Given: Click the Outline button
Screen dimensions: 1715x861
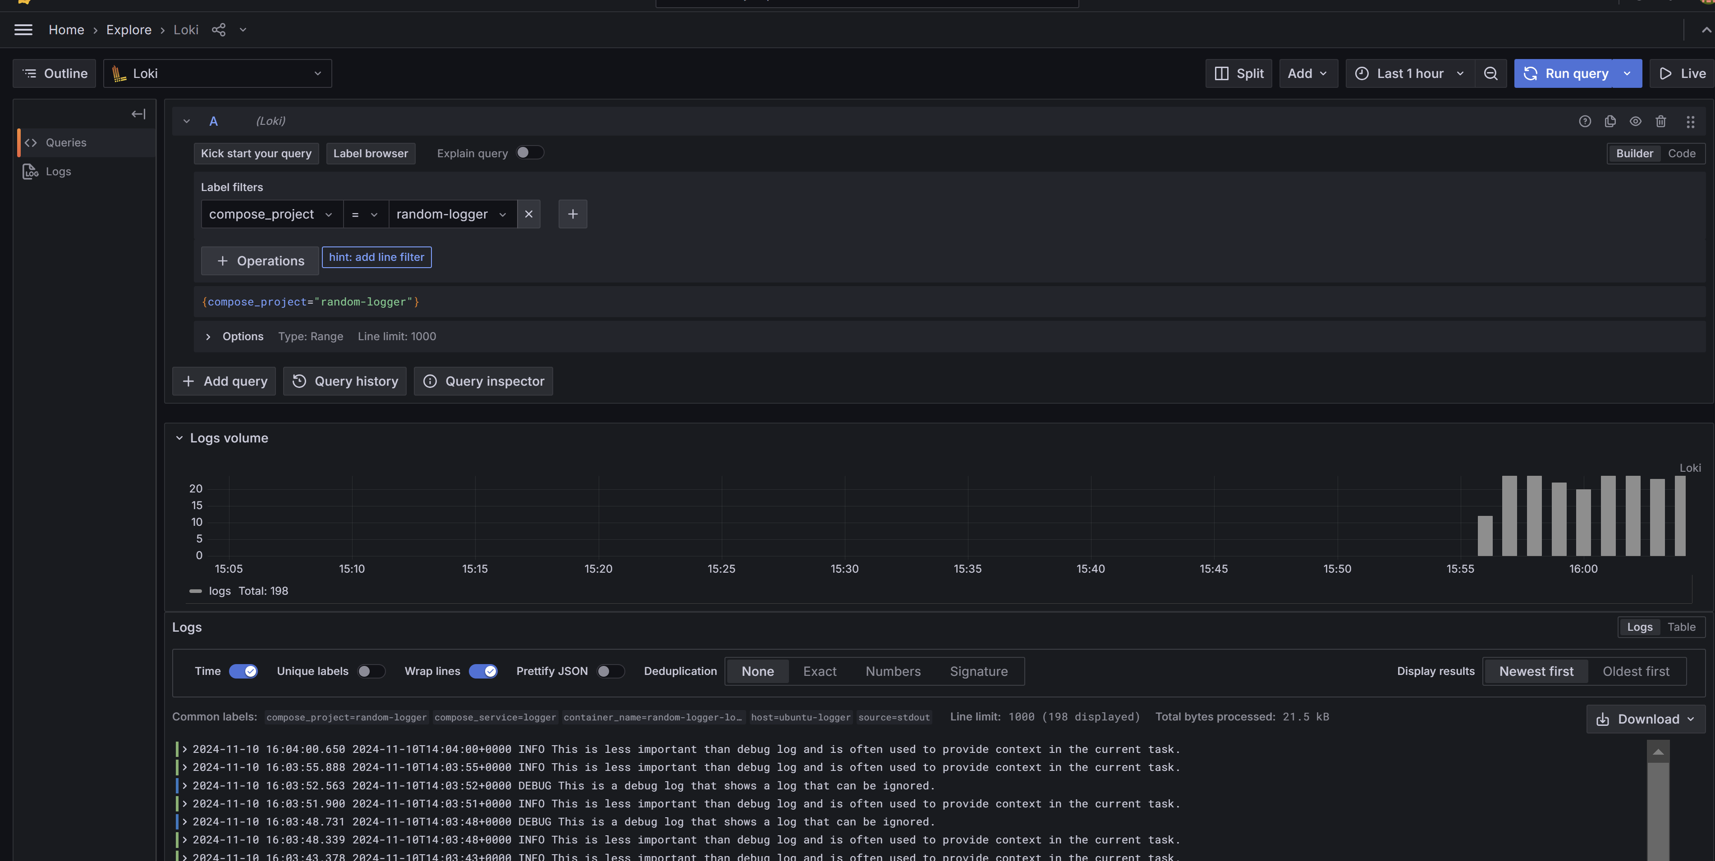Looking at the screenshot, I should 55,73.
